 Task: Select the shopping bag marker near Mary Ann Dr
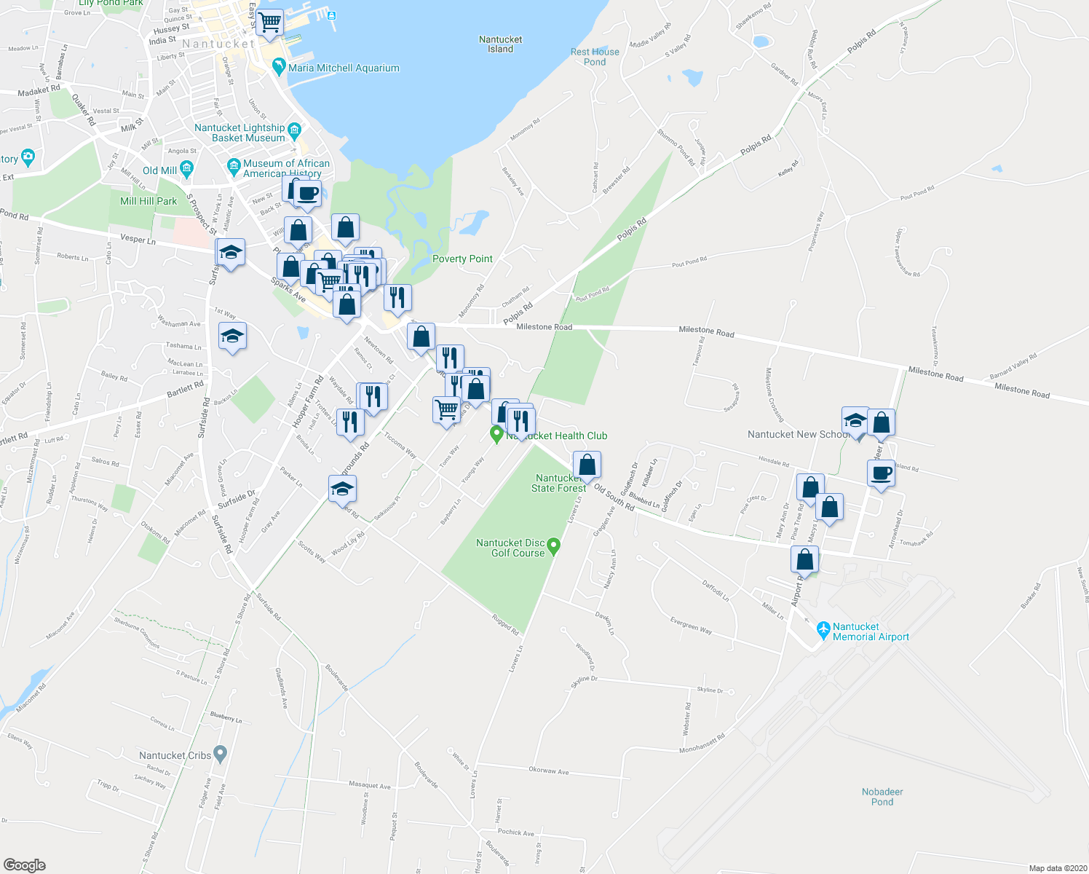click(x=810, y=488)
